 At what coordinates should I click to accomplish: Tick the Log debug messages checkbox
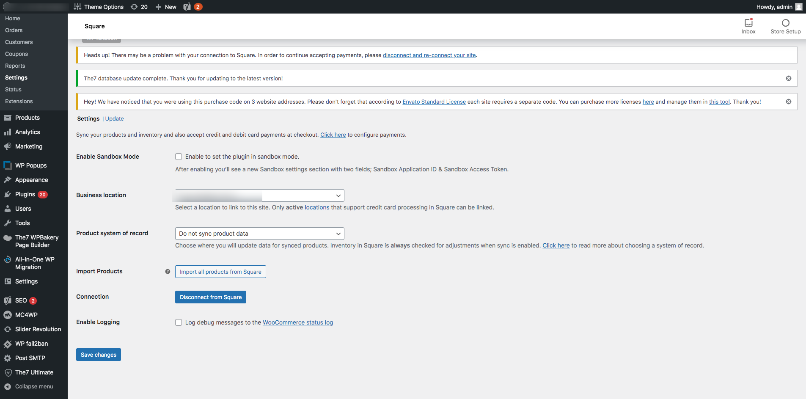pos(179,322)
